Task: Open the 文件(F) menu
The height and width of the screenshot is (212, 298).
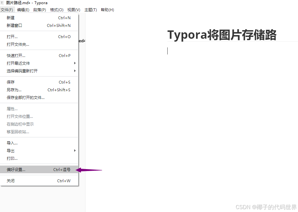Action: pyautogui.click(x=7, y=10)
